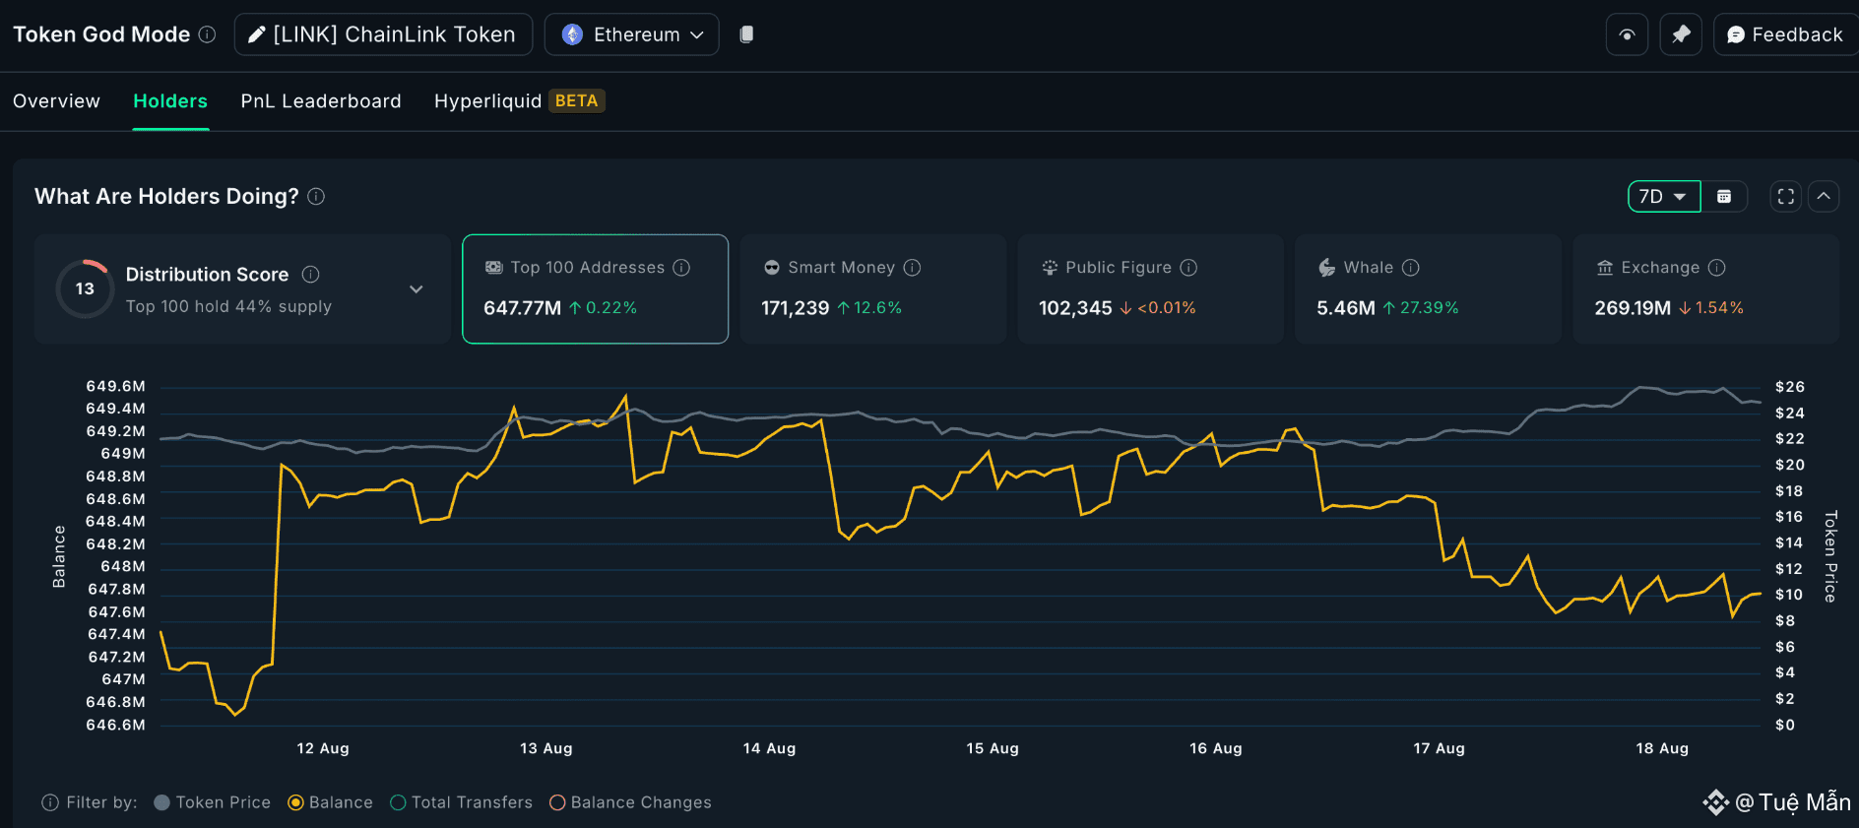The image size is (1859, 828).
Task: Click the 171,239 Smart Money value
Action: pos(796,308)
